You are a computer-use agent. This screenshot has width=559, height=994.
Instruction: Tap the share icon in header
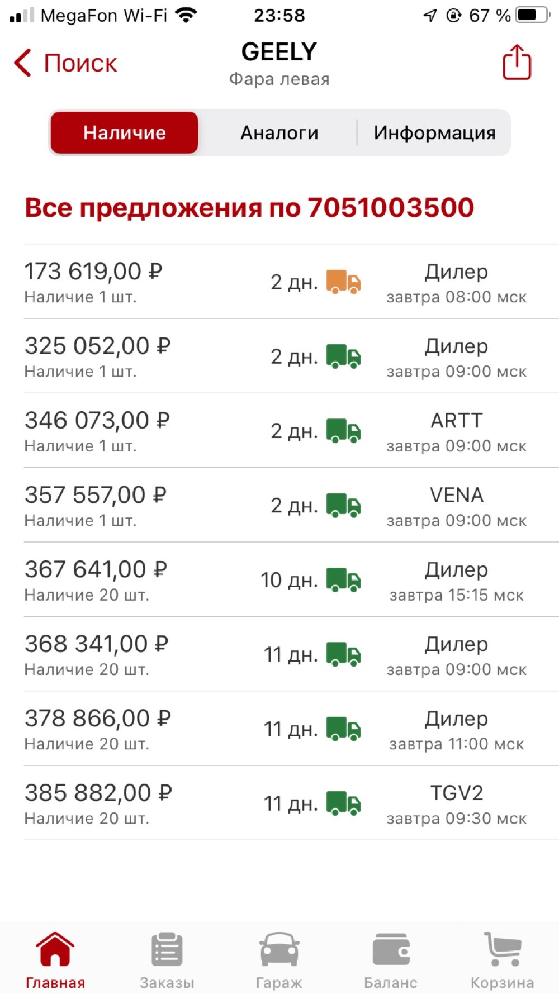[517, 62]
